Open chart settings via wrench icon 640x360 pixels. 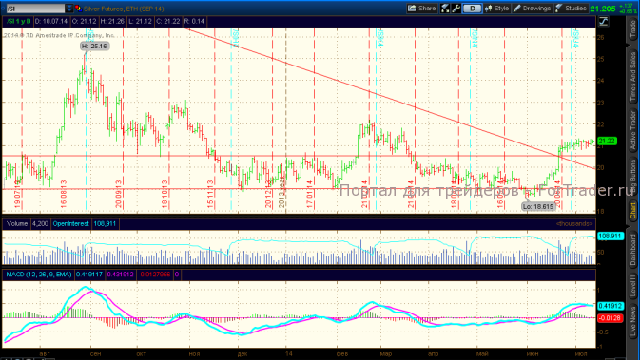pos(456,9)
